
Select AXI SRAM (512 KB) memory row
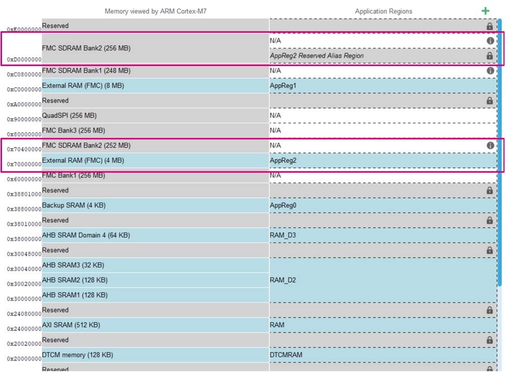click(155, 325)
